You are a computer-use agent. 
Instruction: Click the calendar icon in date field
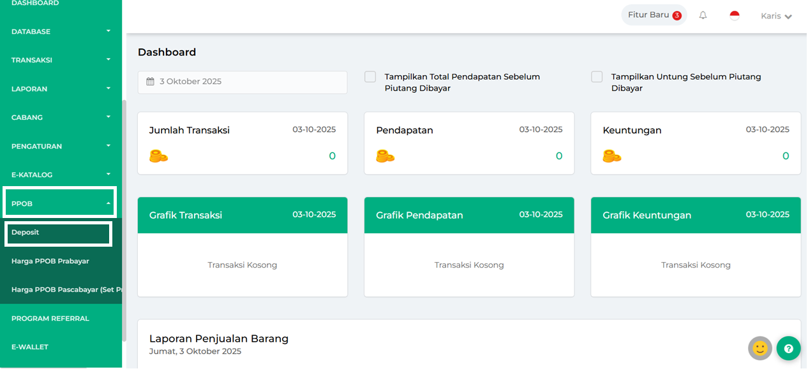pos(151,82)
